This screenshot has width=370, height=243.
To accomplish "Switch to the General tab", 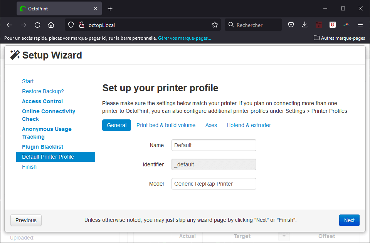I will [116, 125].
